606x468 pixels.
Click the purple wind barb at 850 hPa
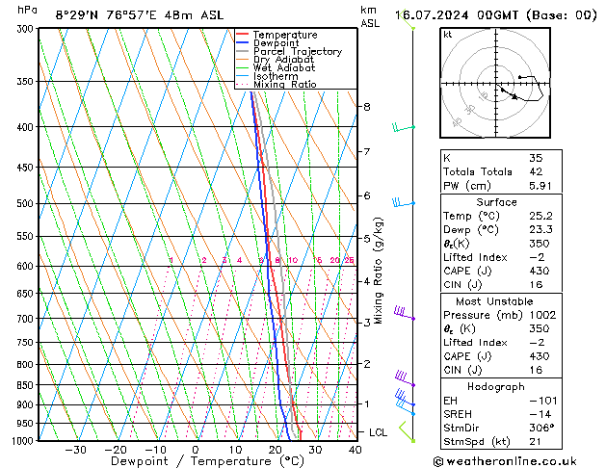tap(405, 378)
